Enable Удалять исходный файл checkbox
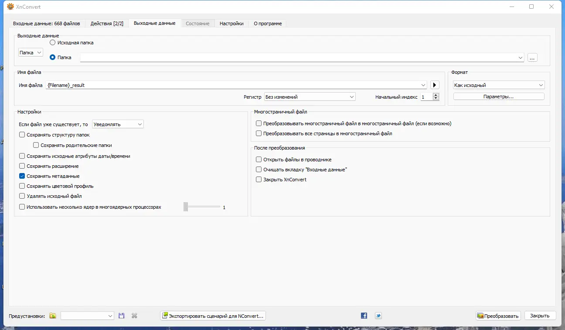 coord(22,196)
